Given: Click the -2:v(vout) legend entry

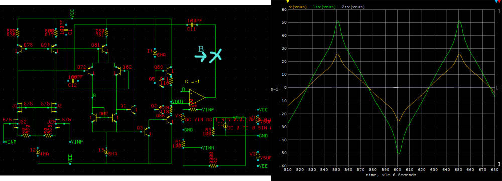Looking at the screenshot, I should [x=351, y=7].
